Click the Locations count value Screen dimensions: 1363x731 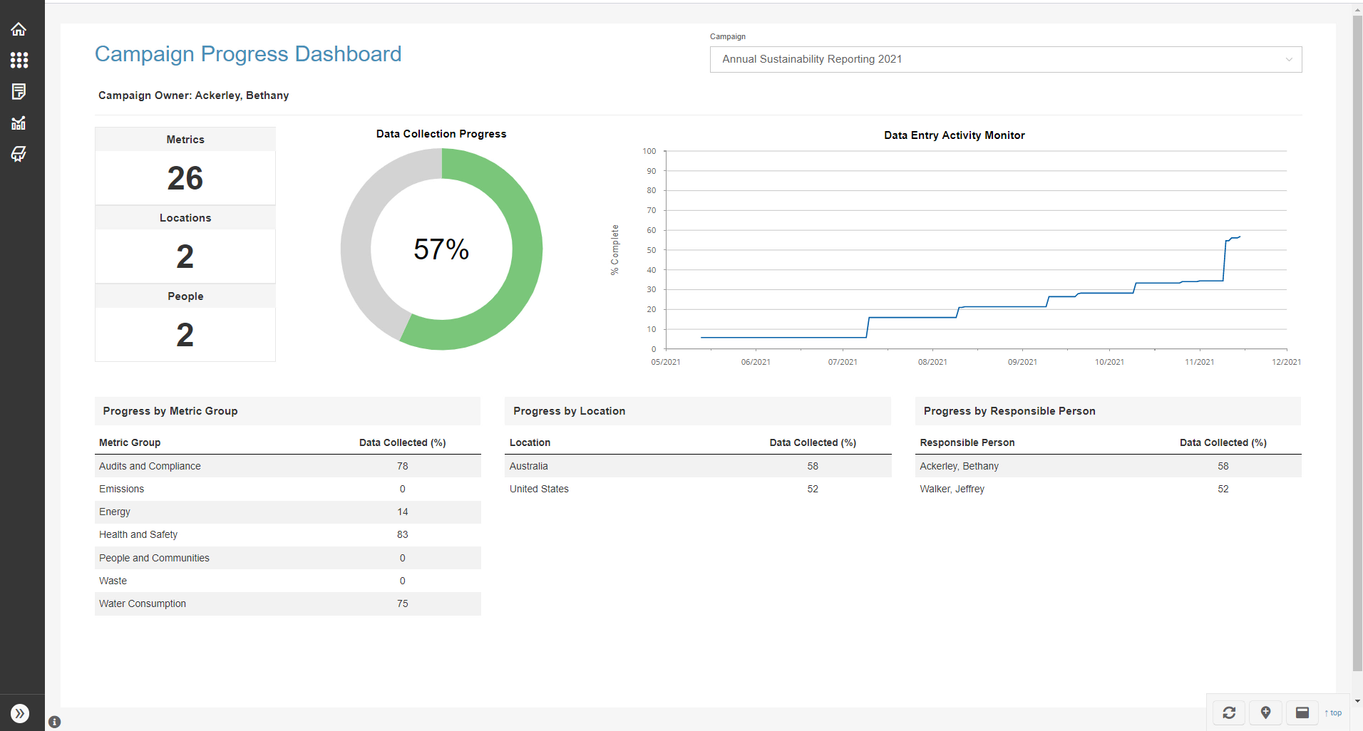coord(185,256)
